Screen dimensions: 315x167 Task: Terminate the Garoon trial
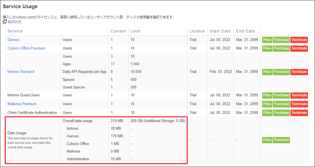(x=299, y=40)
